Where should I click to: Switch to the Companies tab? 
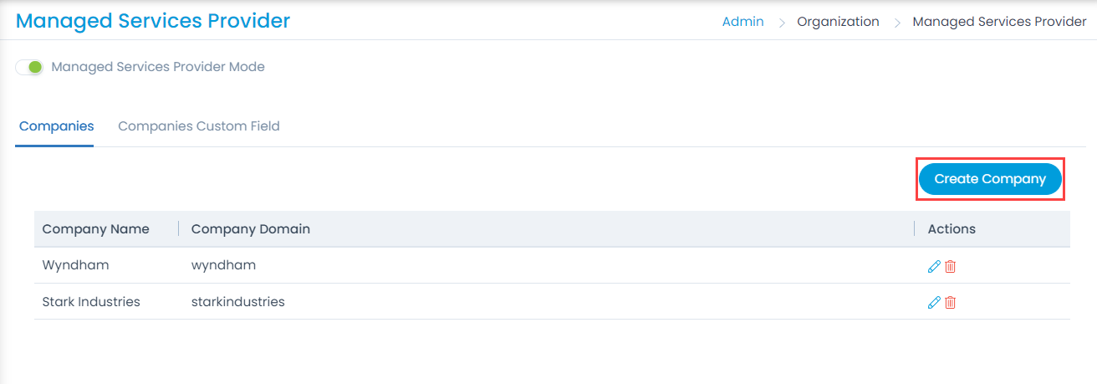pos(56,126)
